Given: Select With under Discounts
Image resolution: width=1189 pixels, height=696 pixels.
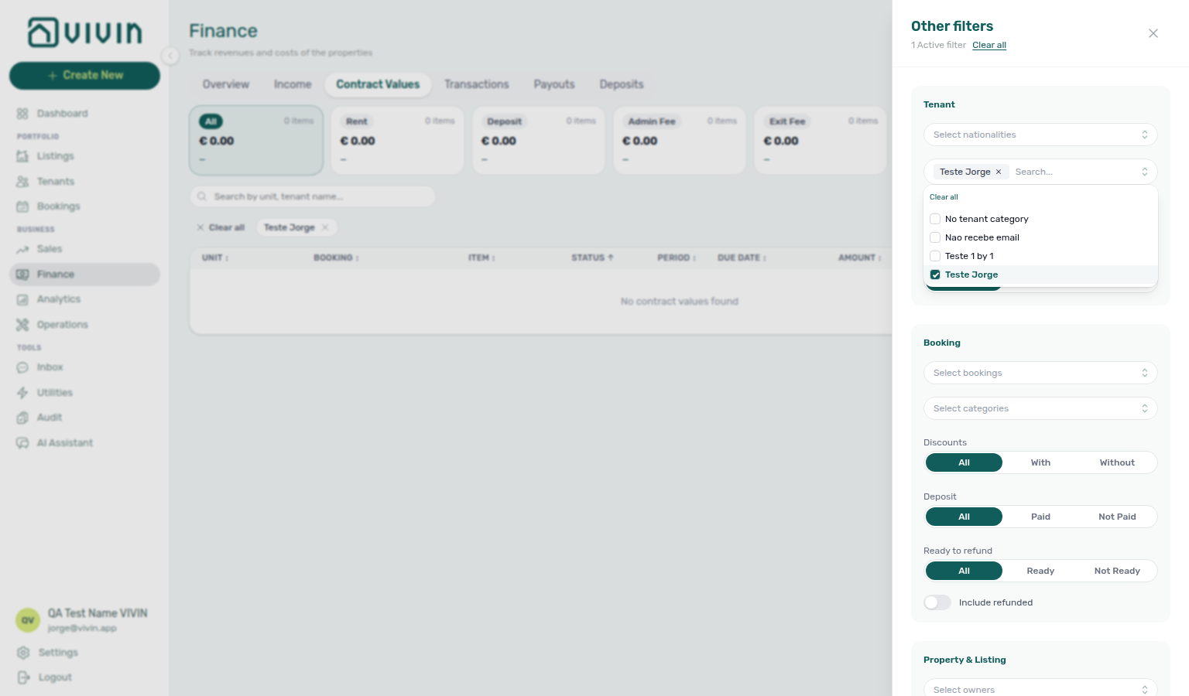Looking at the screenshot, I should point(1040,462).
